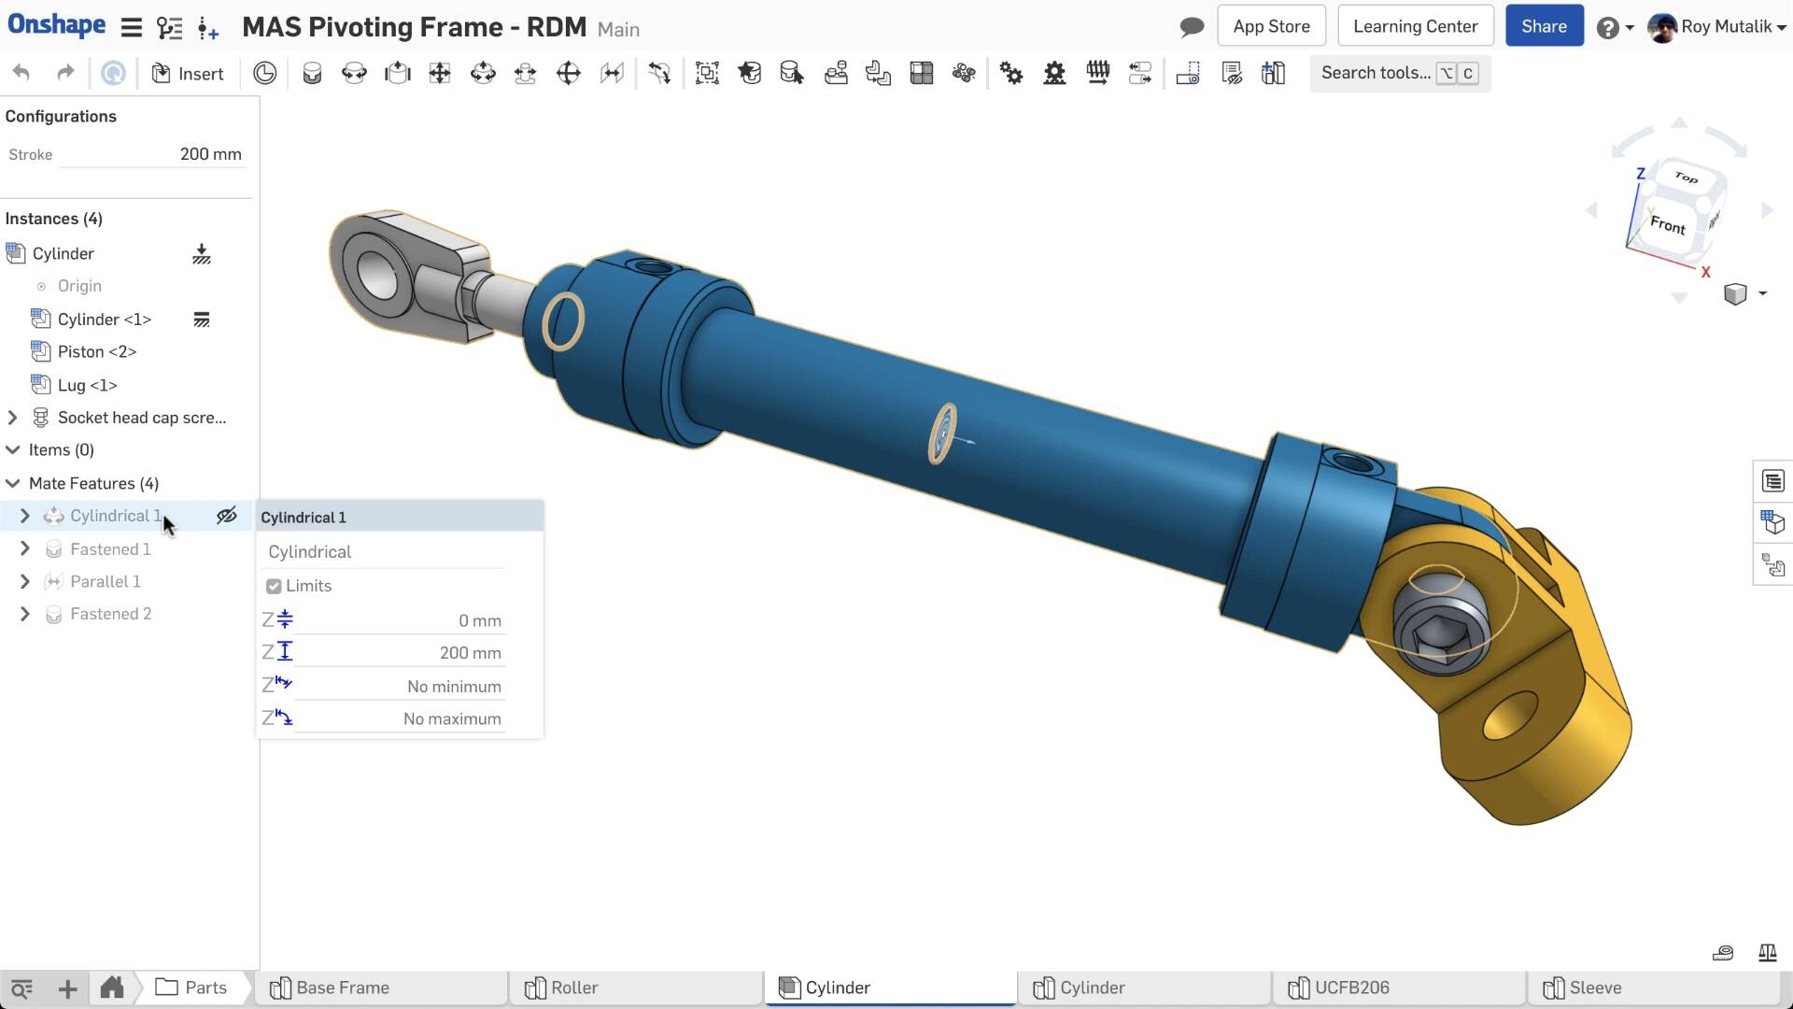
Task: Open the tab manager
Action: (21, 988)
